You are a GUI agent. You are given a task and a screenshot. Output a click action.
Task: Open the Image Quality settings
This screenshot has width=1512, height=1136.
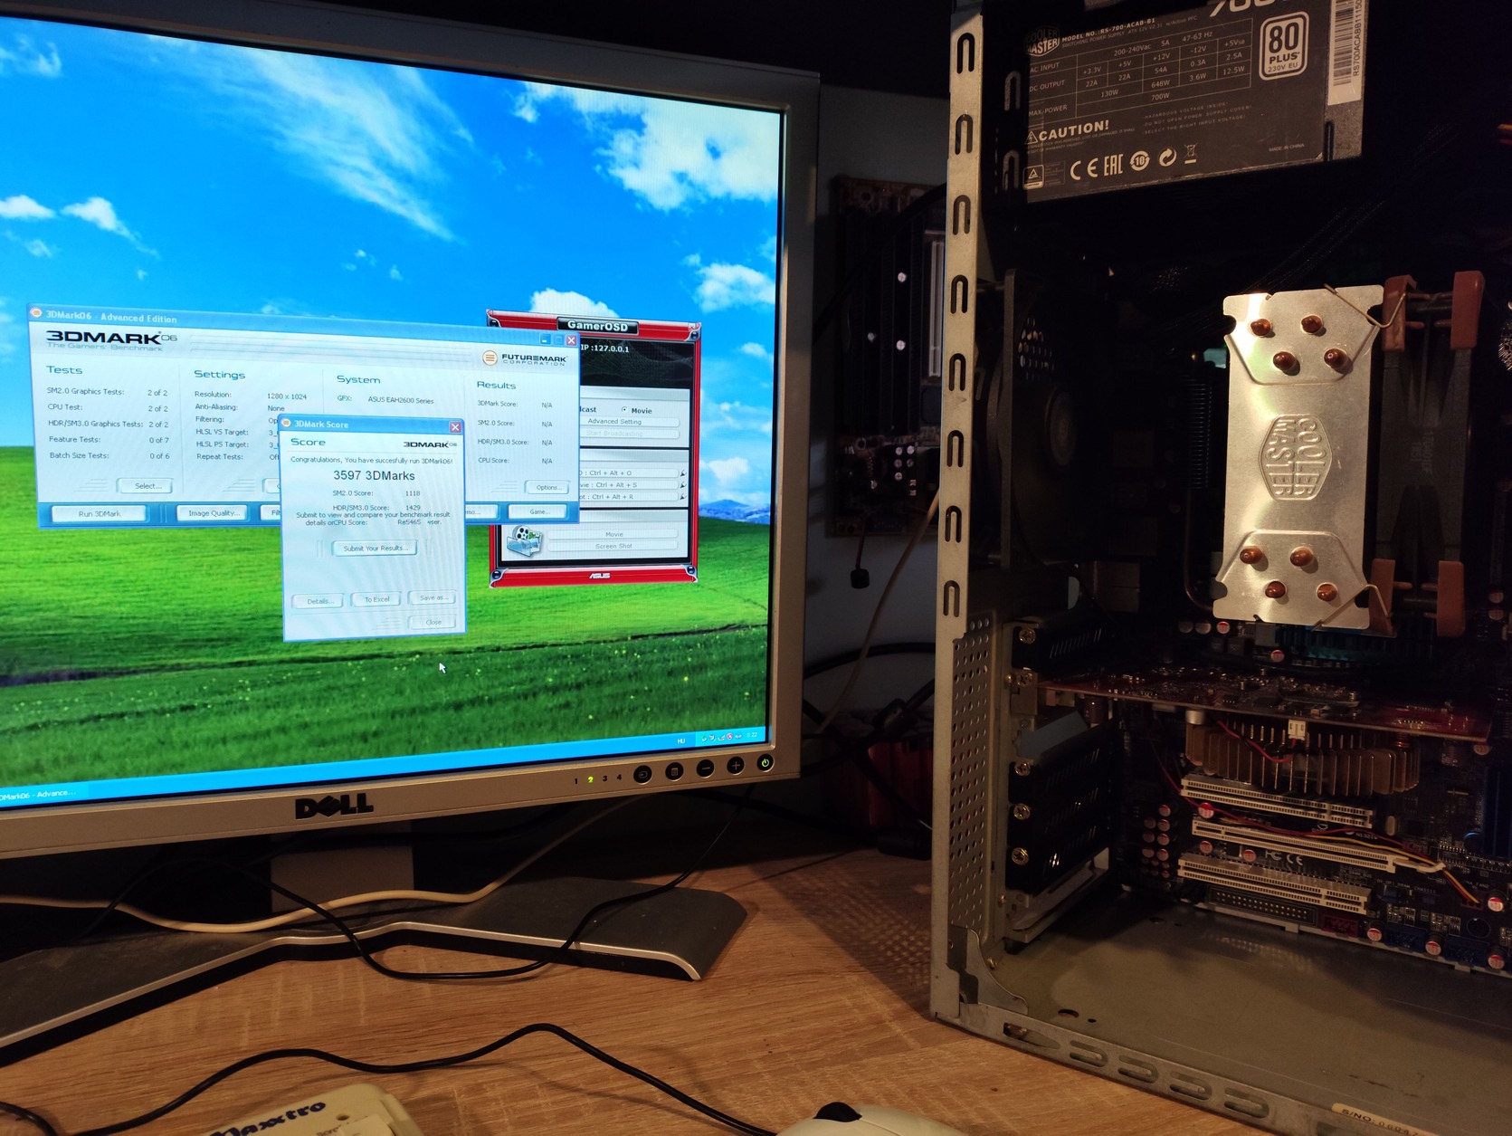point(212,513)
